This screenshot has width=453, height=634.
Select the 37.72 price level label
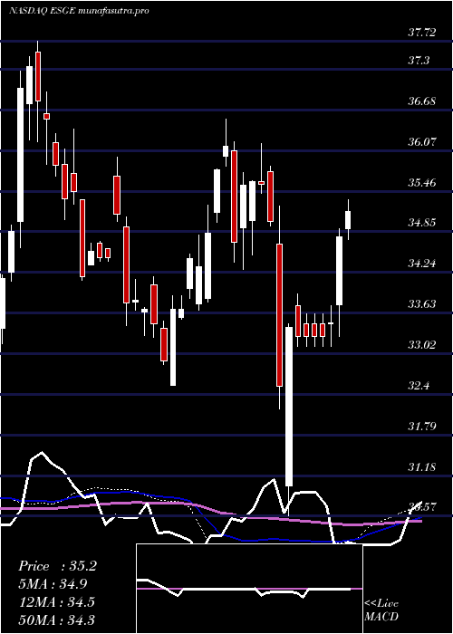tap(422, 32)
